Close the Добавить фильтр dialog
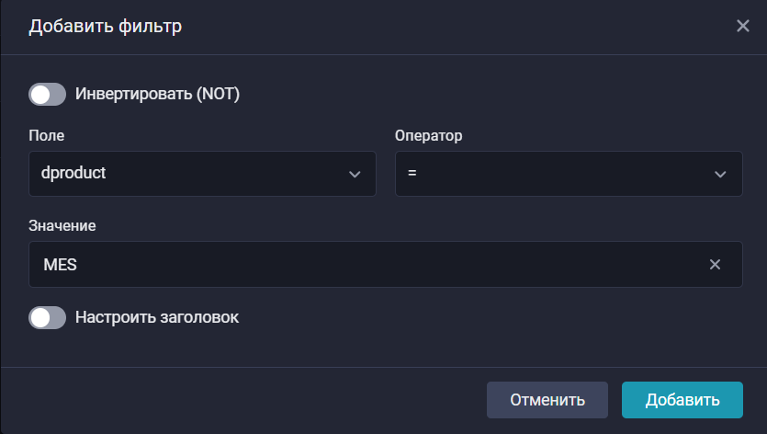Screen dimensions: 767x434 pos(743,26)
